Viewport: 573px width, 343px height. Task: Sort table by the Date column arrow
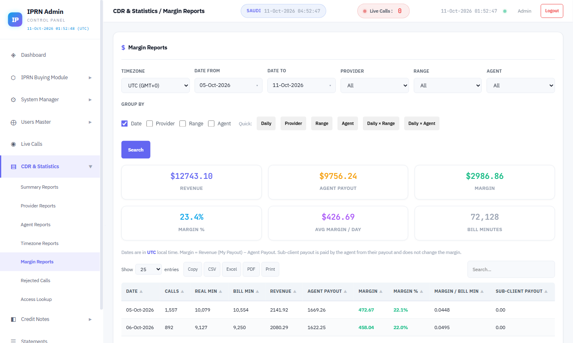[x=141, y=292]
